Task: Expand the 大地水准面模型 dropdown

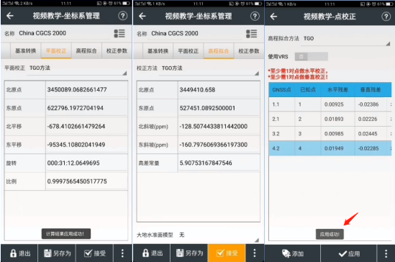Action: click(x=219, y=235)
